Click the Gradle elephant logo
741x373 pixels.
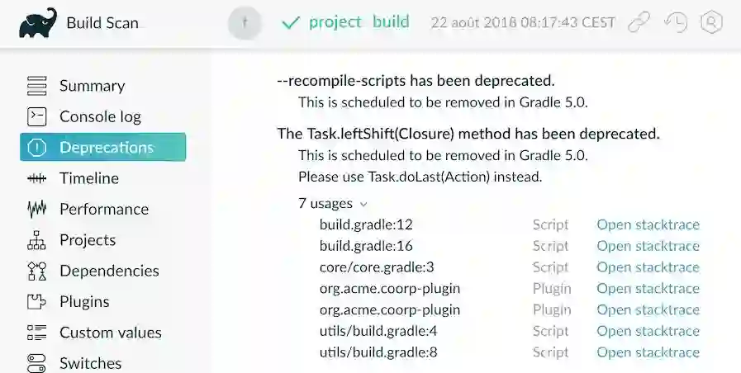tap(38, 22)
